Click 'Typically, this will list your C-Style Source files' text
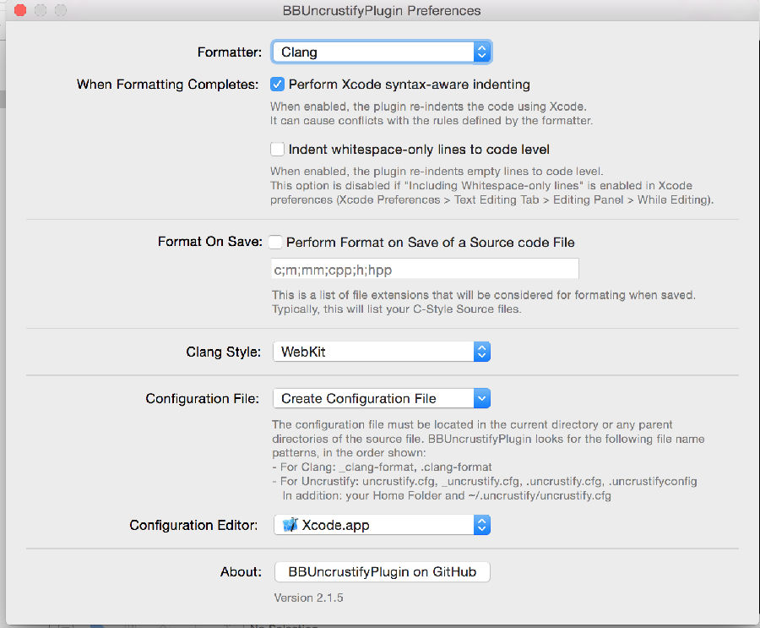This screenshot has width=760, height=628. pos(397,309)
